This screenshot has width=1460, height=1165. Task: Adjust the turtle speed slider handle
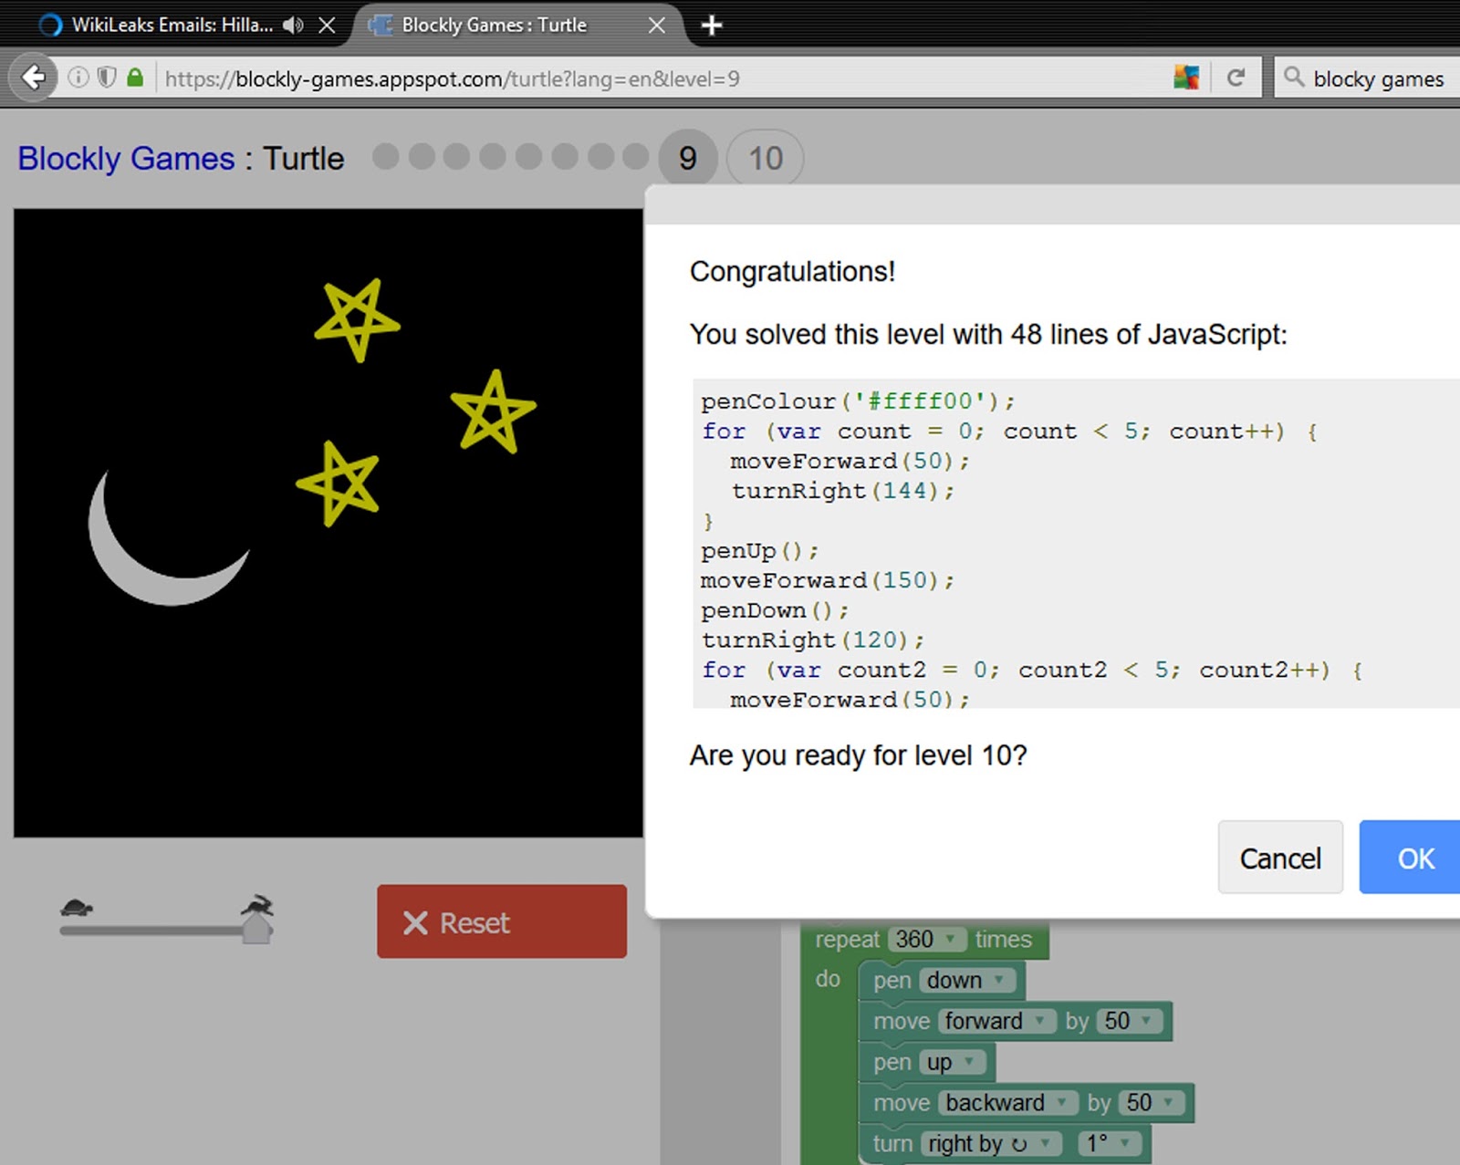pyautogui.click(x=257, y=930)
